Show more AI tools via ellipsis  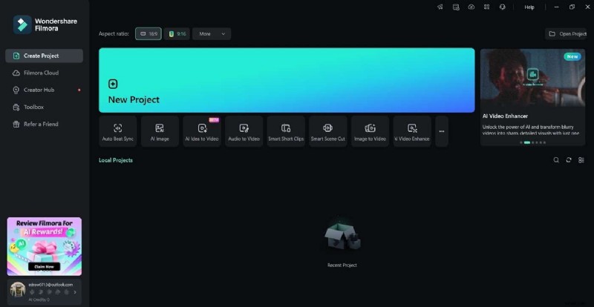[442, 131]
